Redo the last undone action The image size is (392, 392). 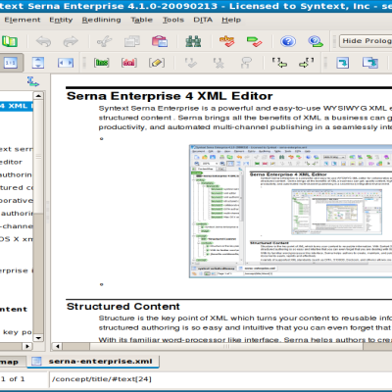[x=71, y=41]
